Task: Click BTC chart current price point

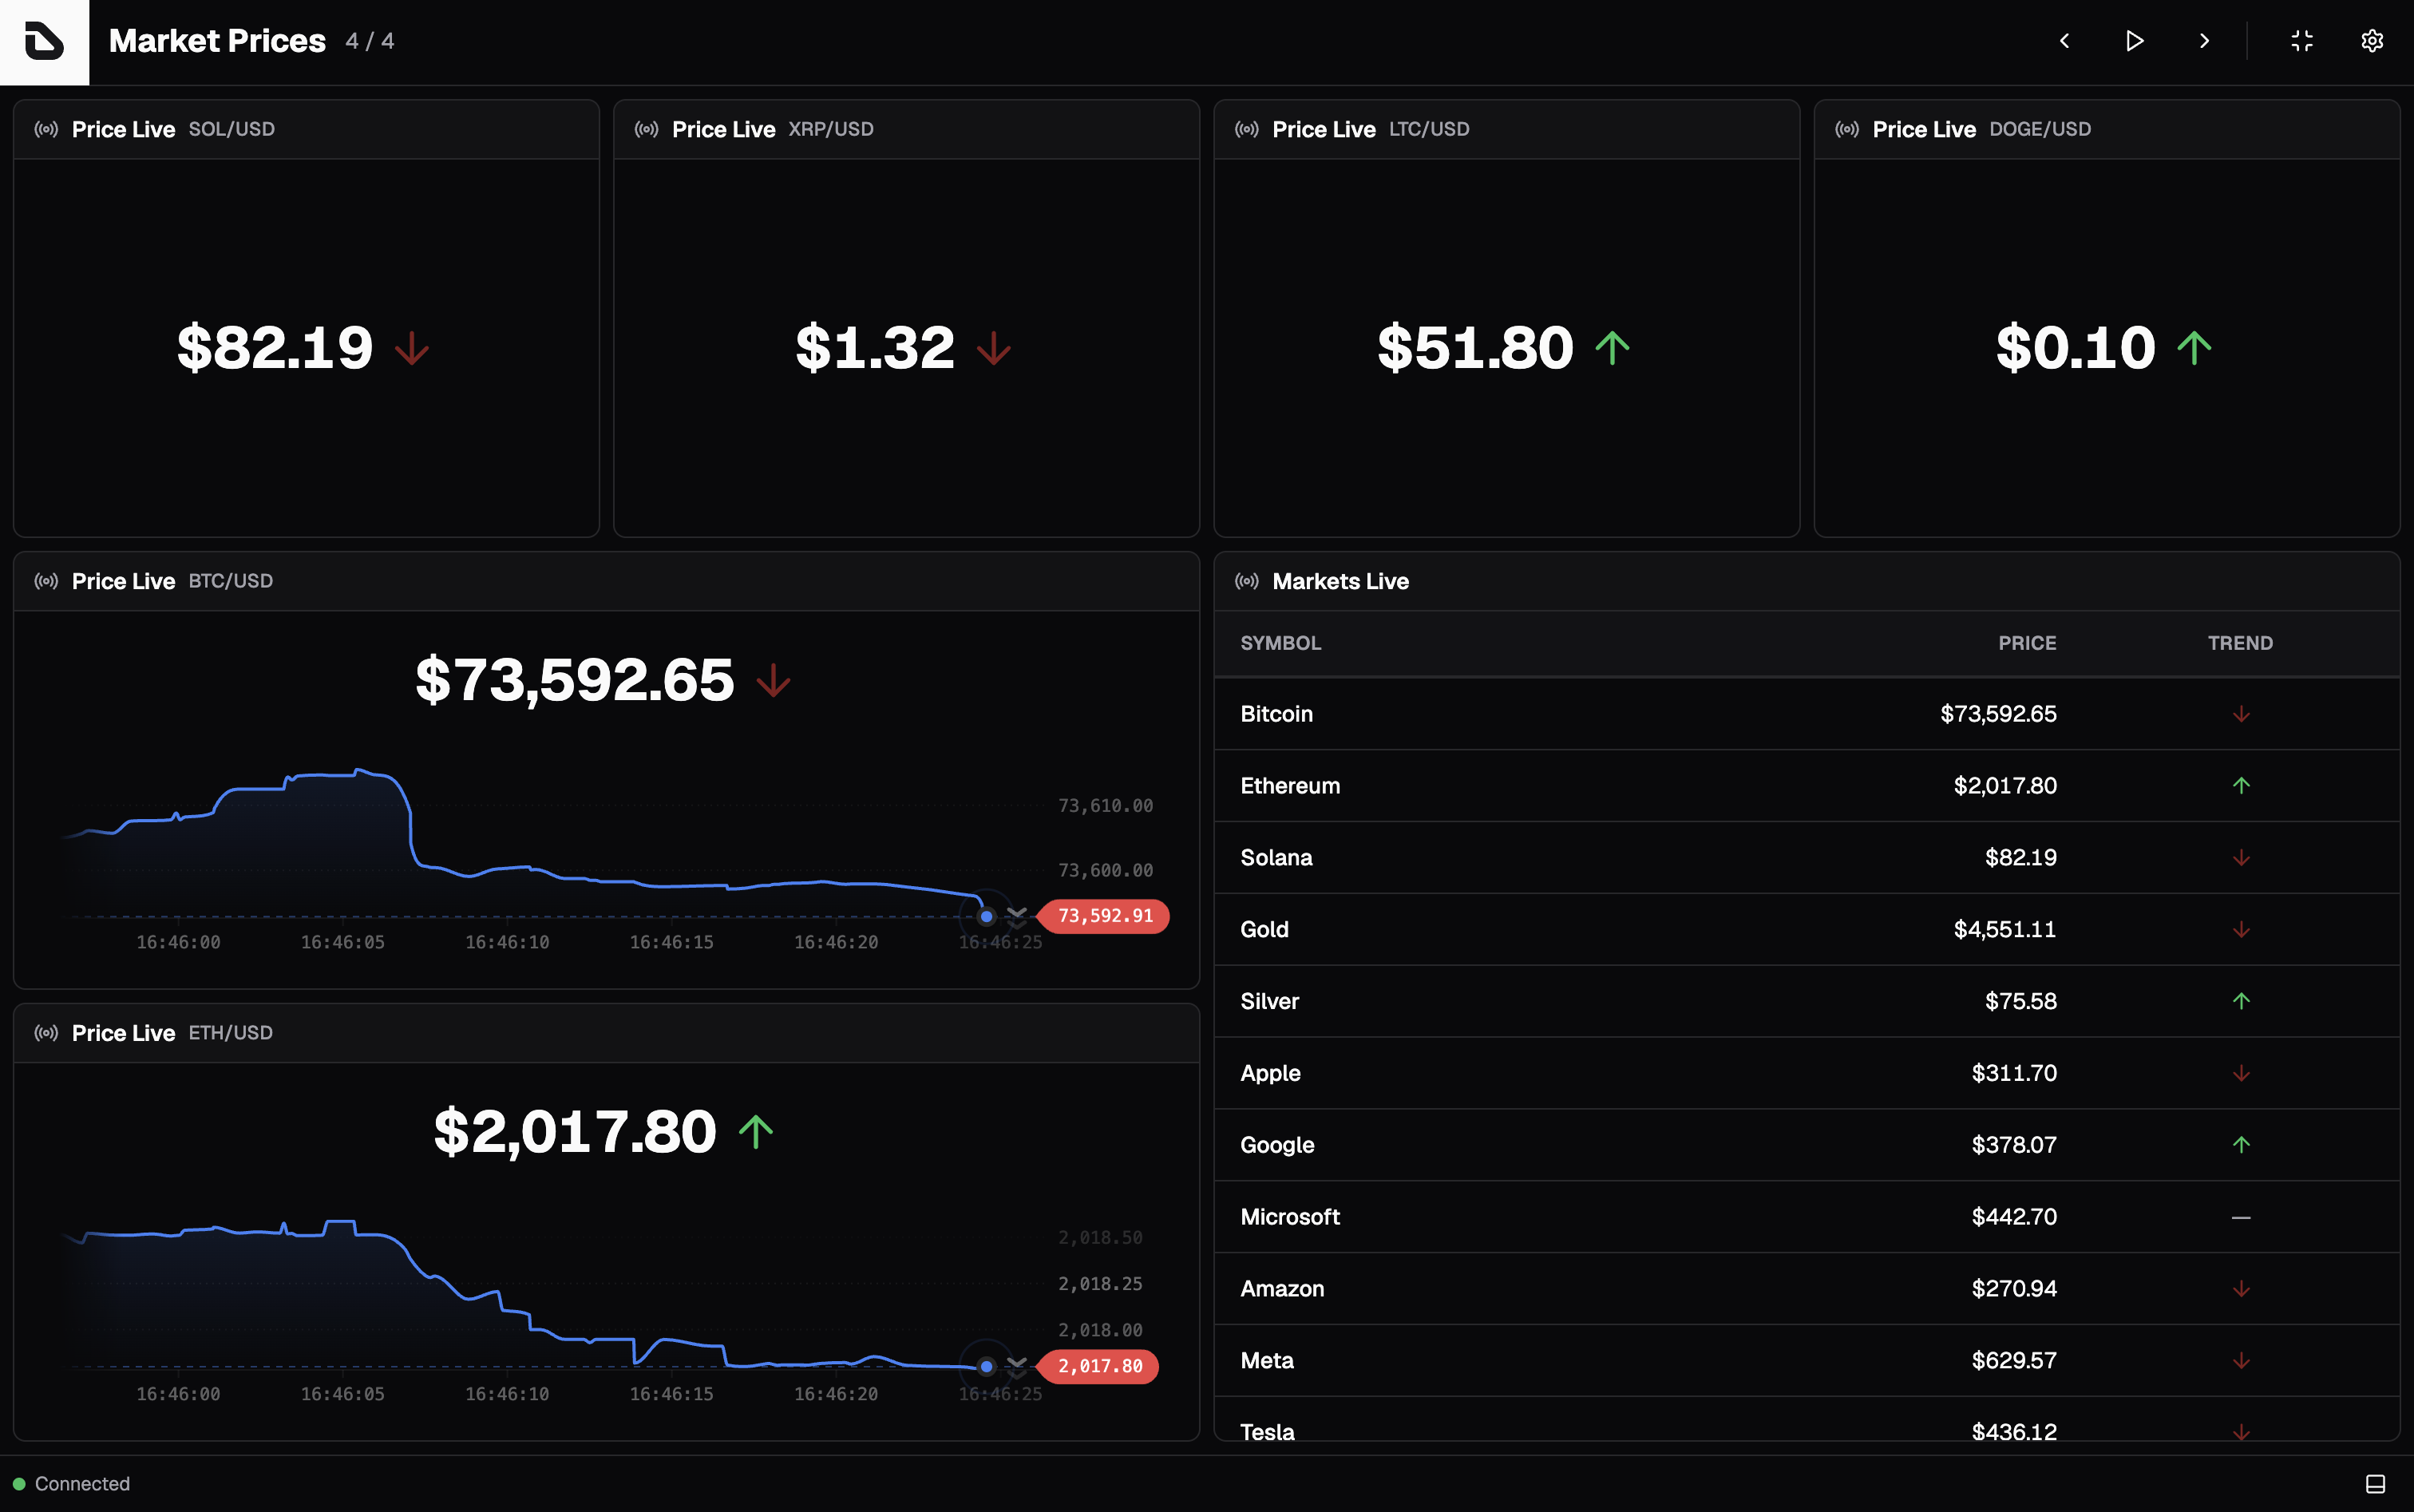Action: (987, 916)
